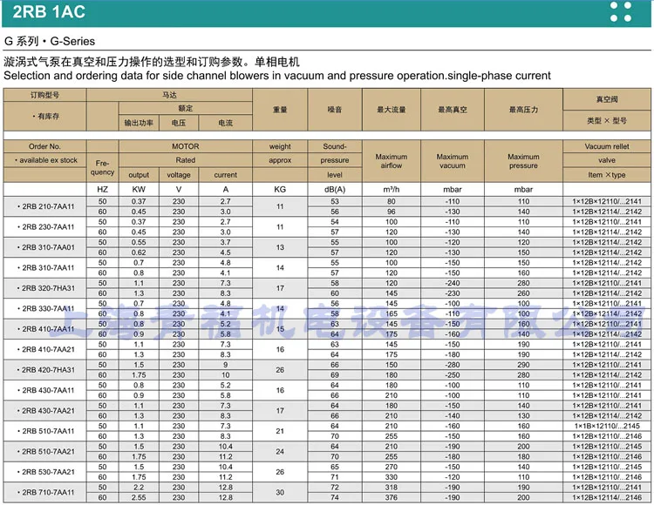Click the weight value "13" for 2RB 310-7AA01
Viewport: 654px width, 505px height.
coord(280,247)
